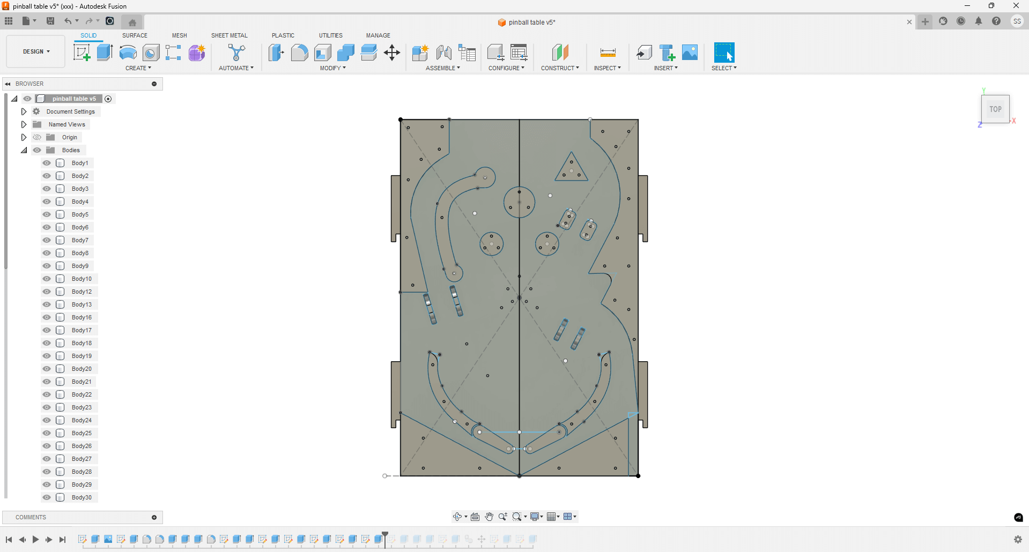
Task: Open timeline settings gear
Action: [x=1018, y=539]
